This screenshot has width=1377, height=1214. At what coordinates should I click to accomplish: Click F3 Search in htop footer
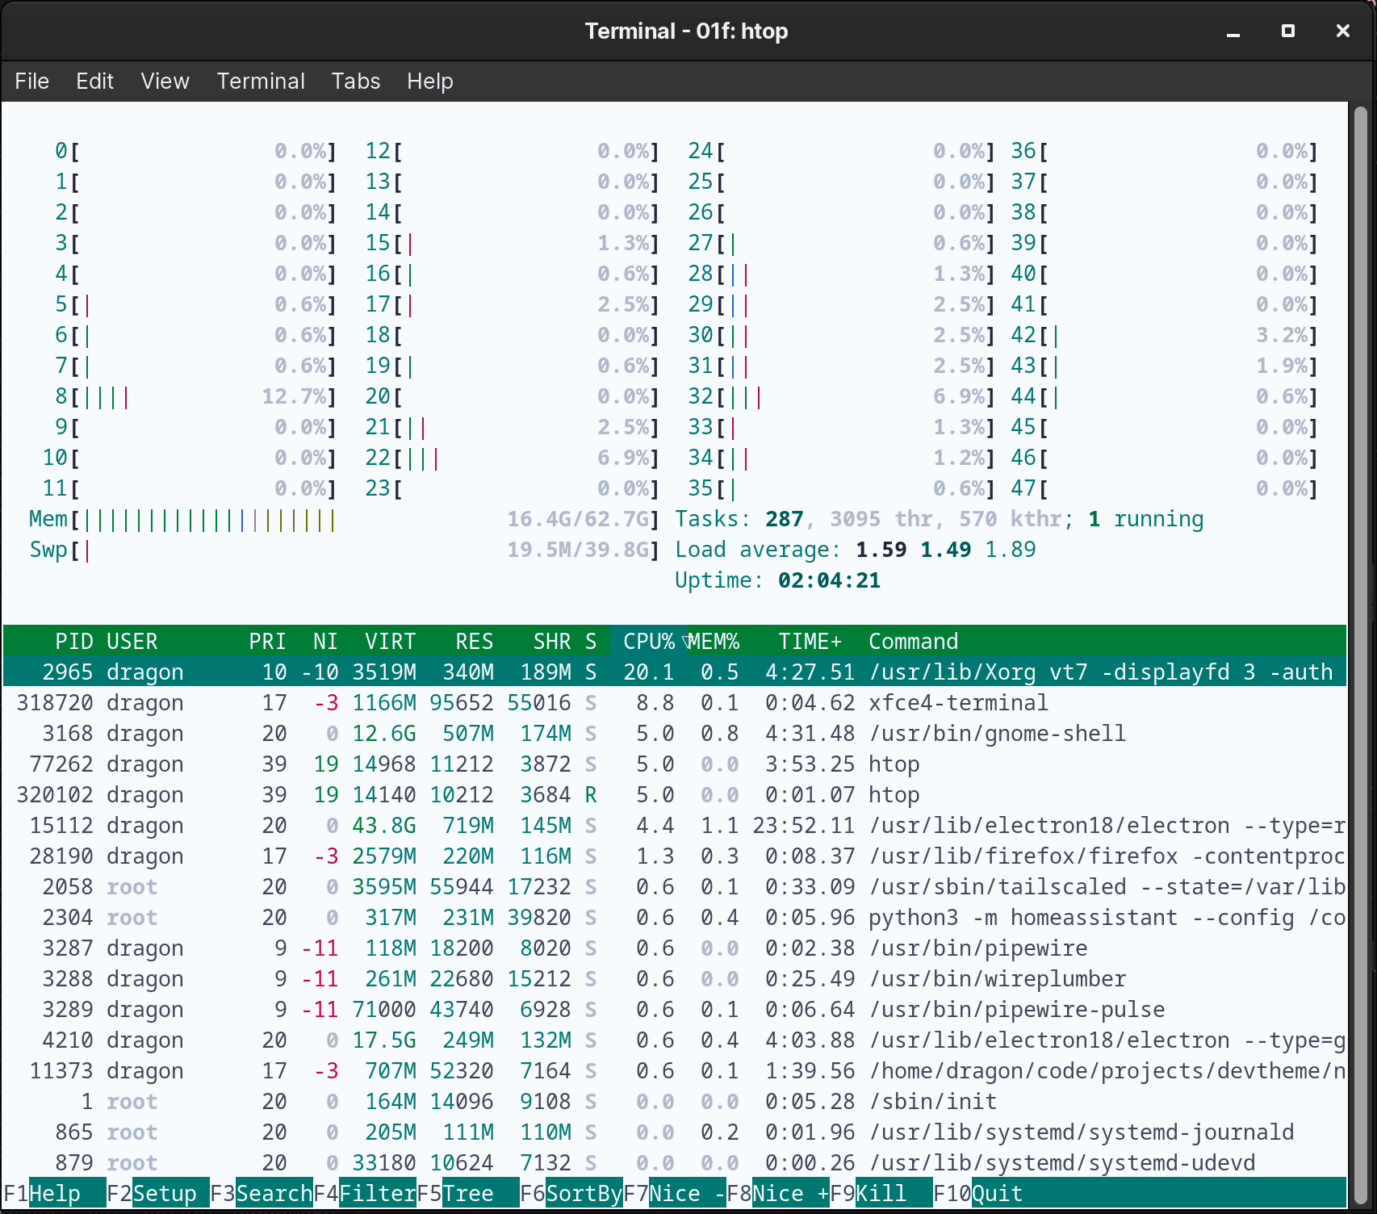click(x=261, y=1193)
